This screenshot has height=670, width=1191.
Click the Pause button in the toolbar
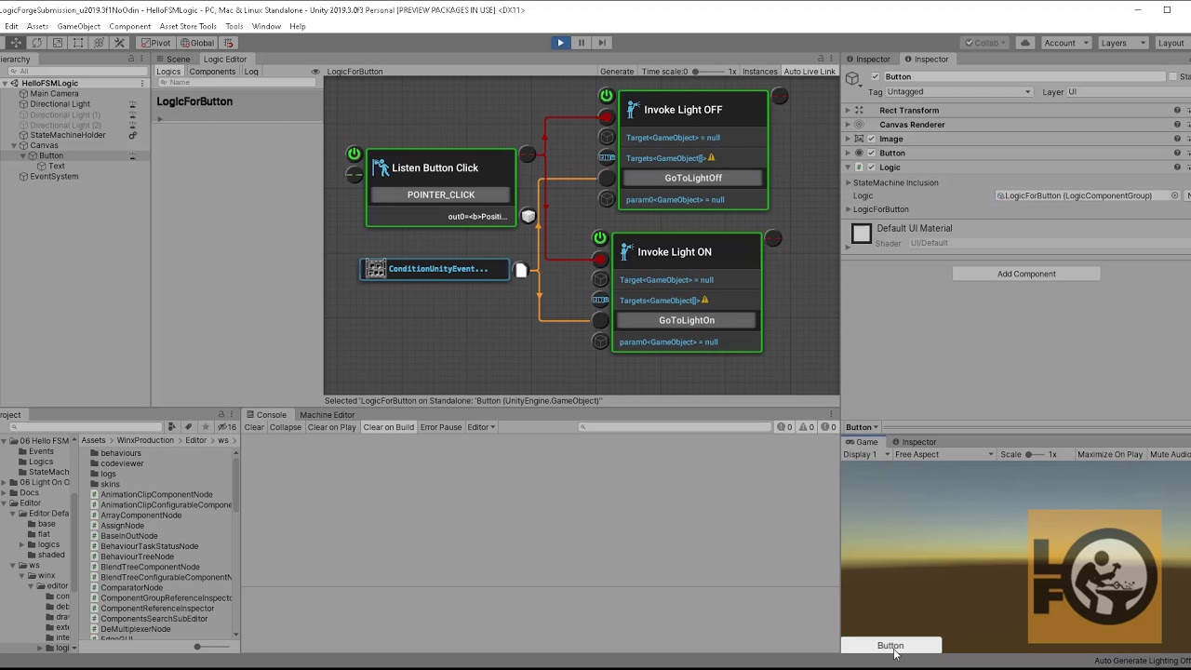pyautogui.click(x=581, y=42)
